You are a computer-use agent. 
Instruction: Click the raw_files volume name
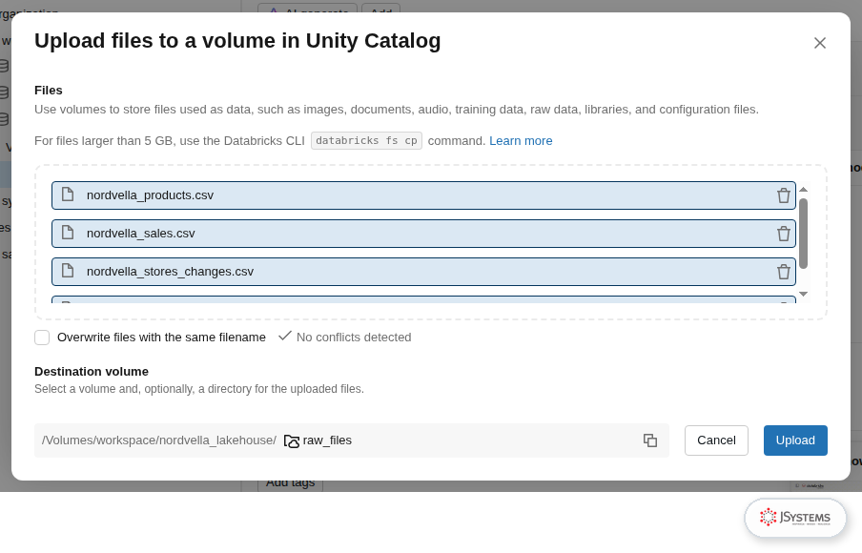coord(327,440)
